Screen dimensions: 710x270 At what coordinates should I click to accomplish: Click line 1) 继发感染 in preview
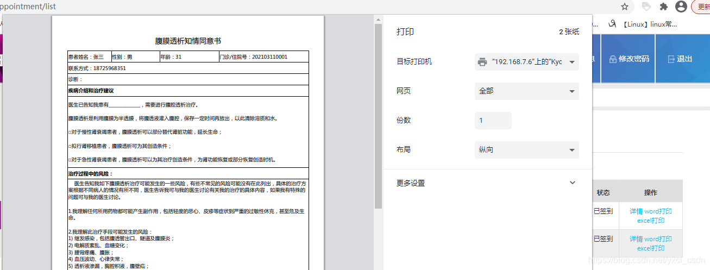121,238
